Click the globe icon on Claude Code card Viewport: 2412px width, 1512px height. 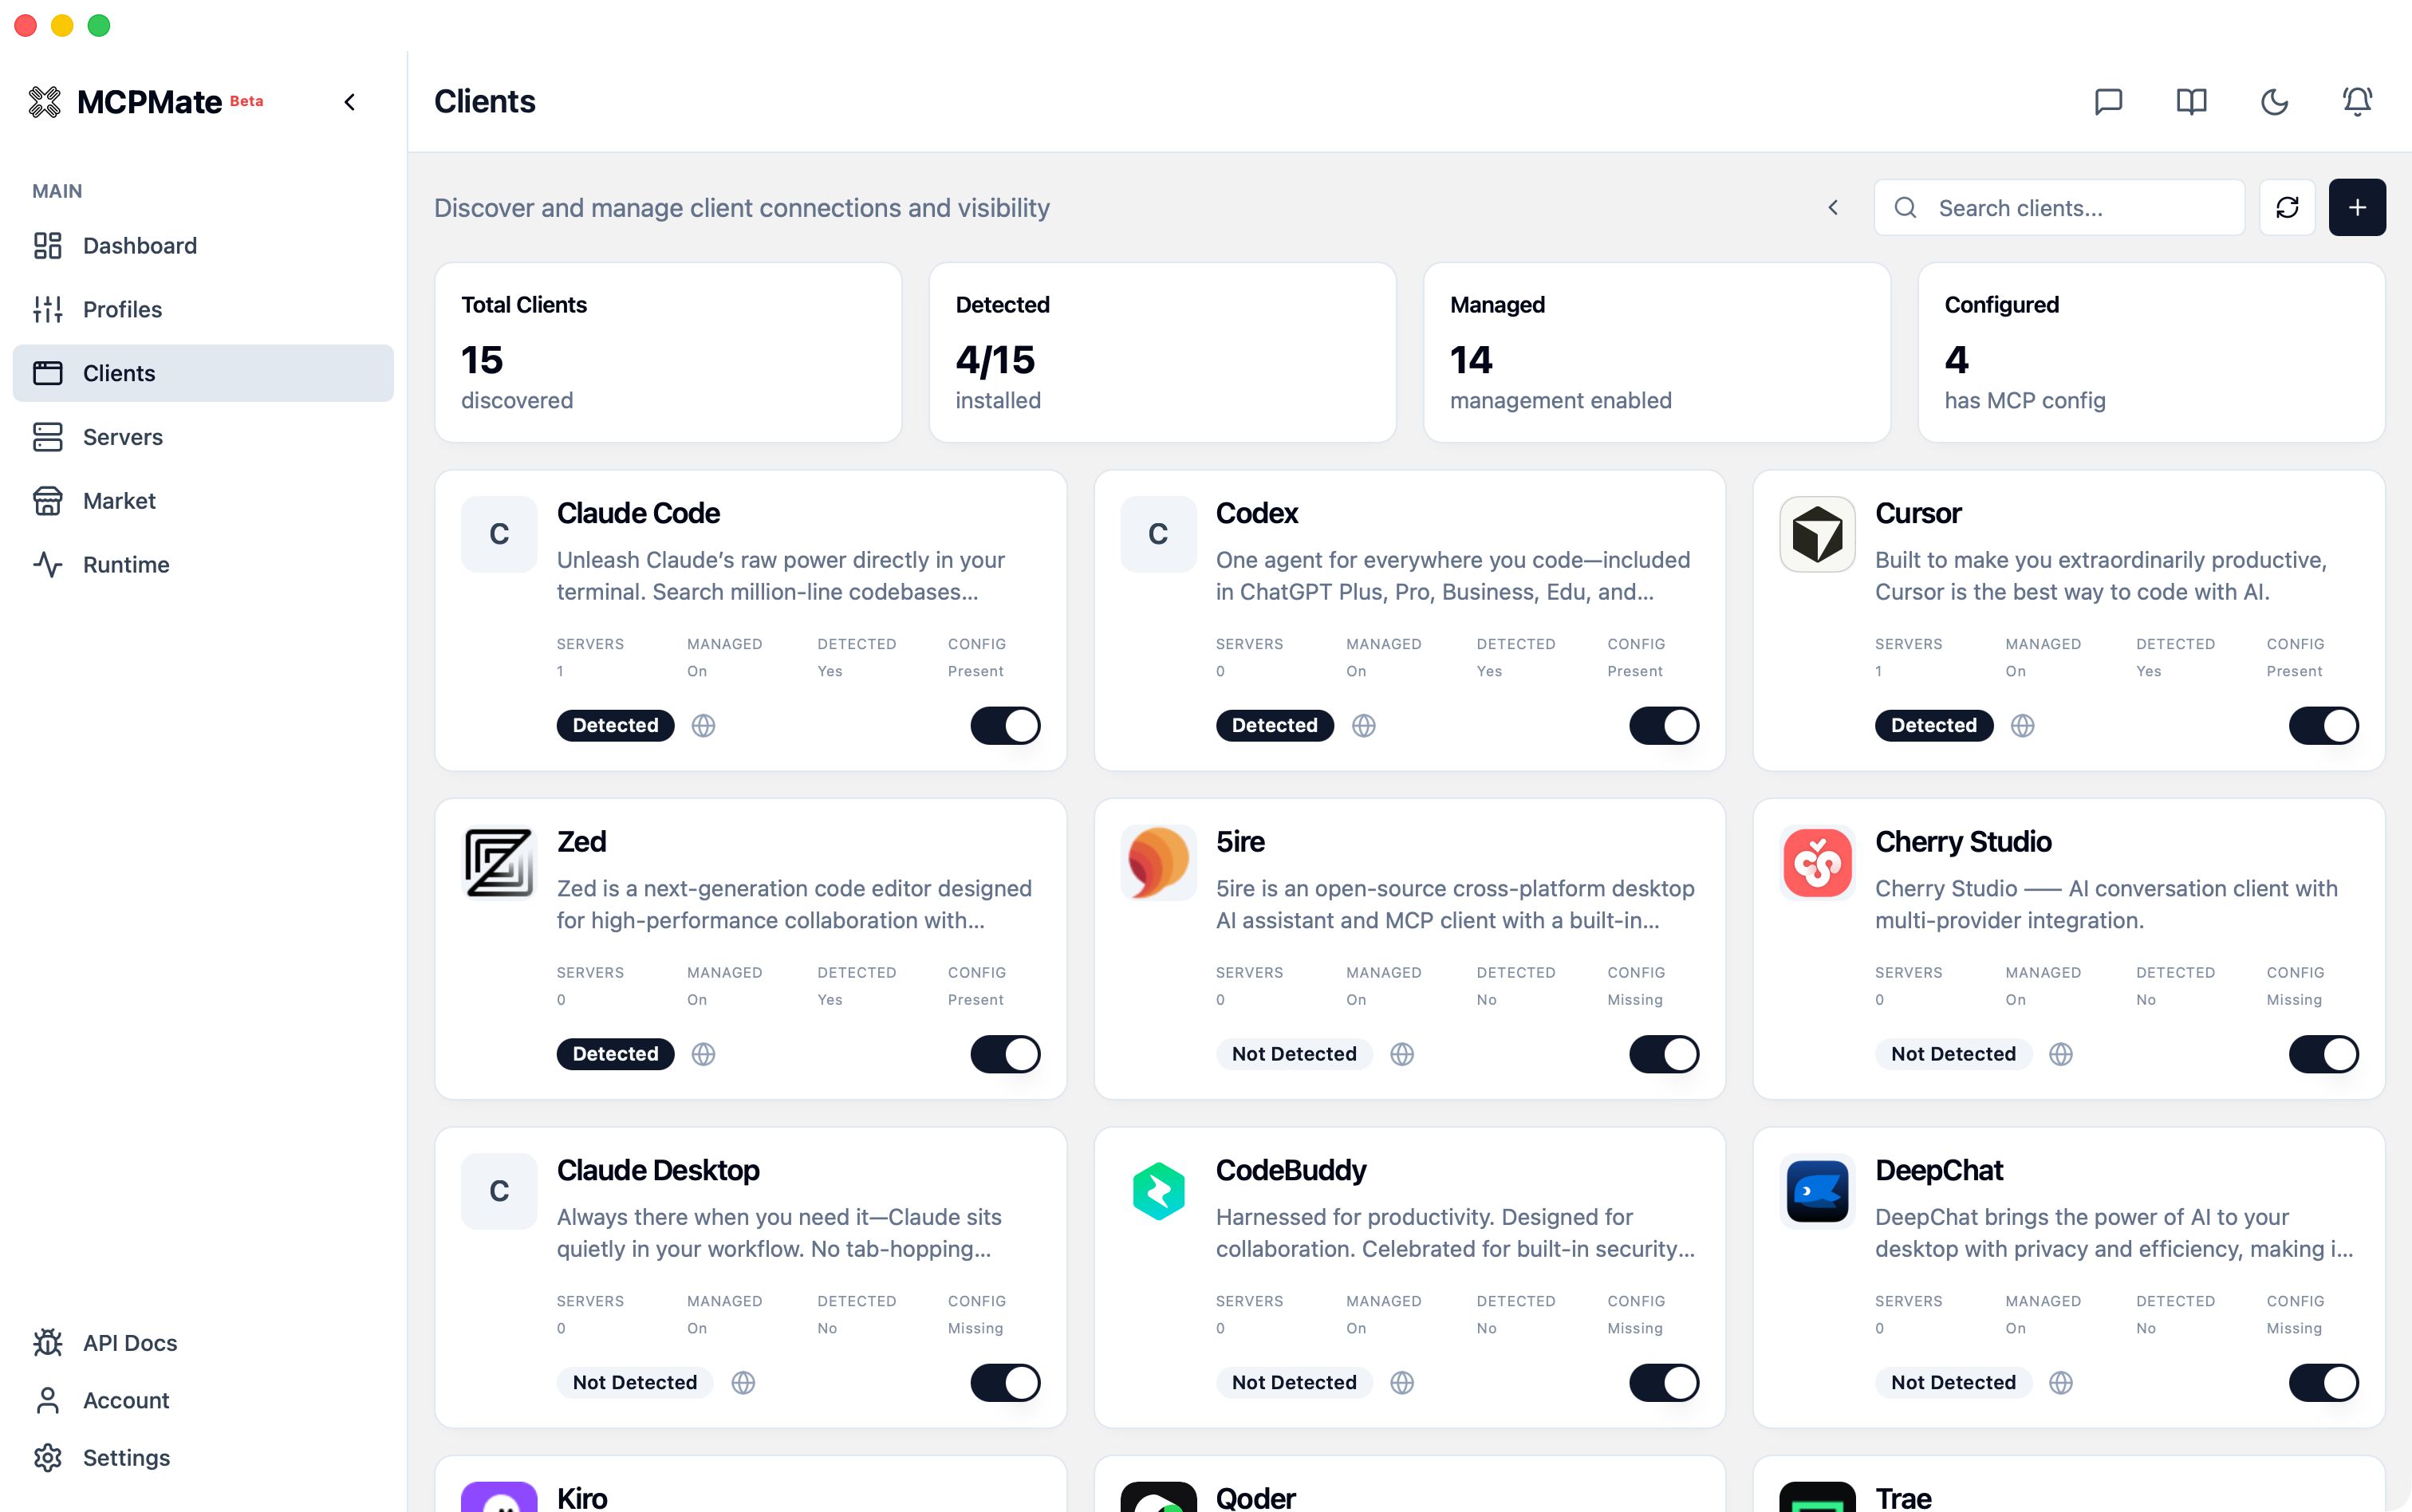click(703, 725)
